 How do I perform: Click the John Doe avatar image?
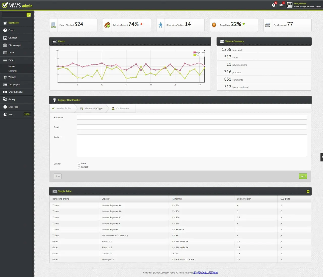[x=290, y=5]
